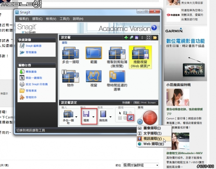Expand the 無效果 effects dropdown arrow
Screen dimensions: 216x169
click(x=110, y=117)
